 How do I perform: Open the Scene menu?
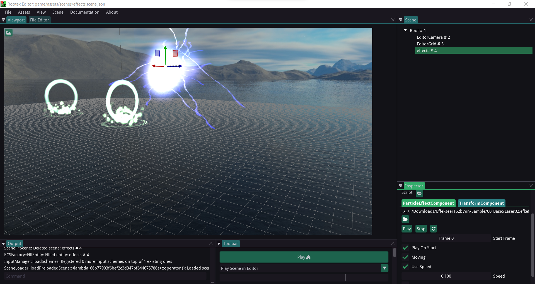[x=58, y=12]
